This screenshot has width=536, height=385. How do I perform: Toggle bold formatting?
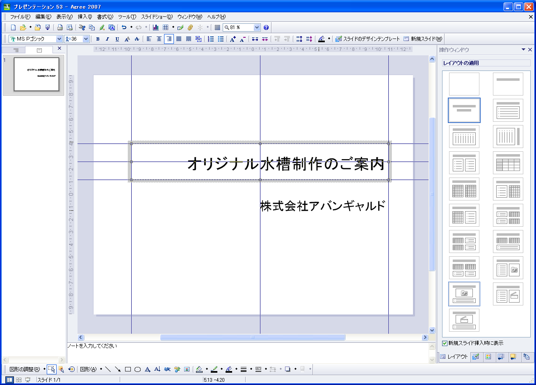[98, 39]
